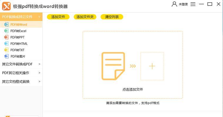Open the user account avatar icon
Screen dimensions: 223x117
174,4
